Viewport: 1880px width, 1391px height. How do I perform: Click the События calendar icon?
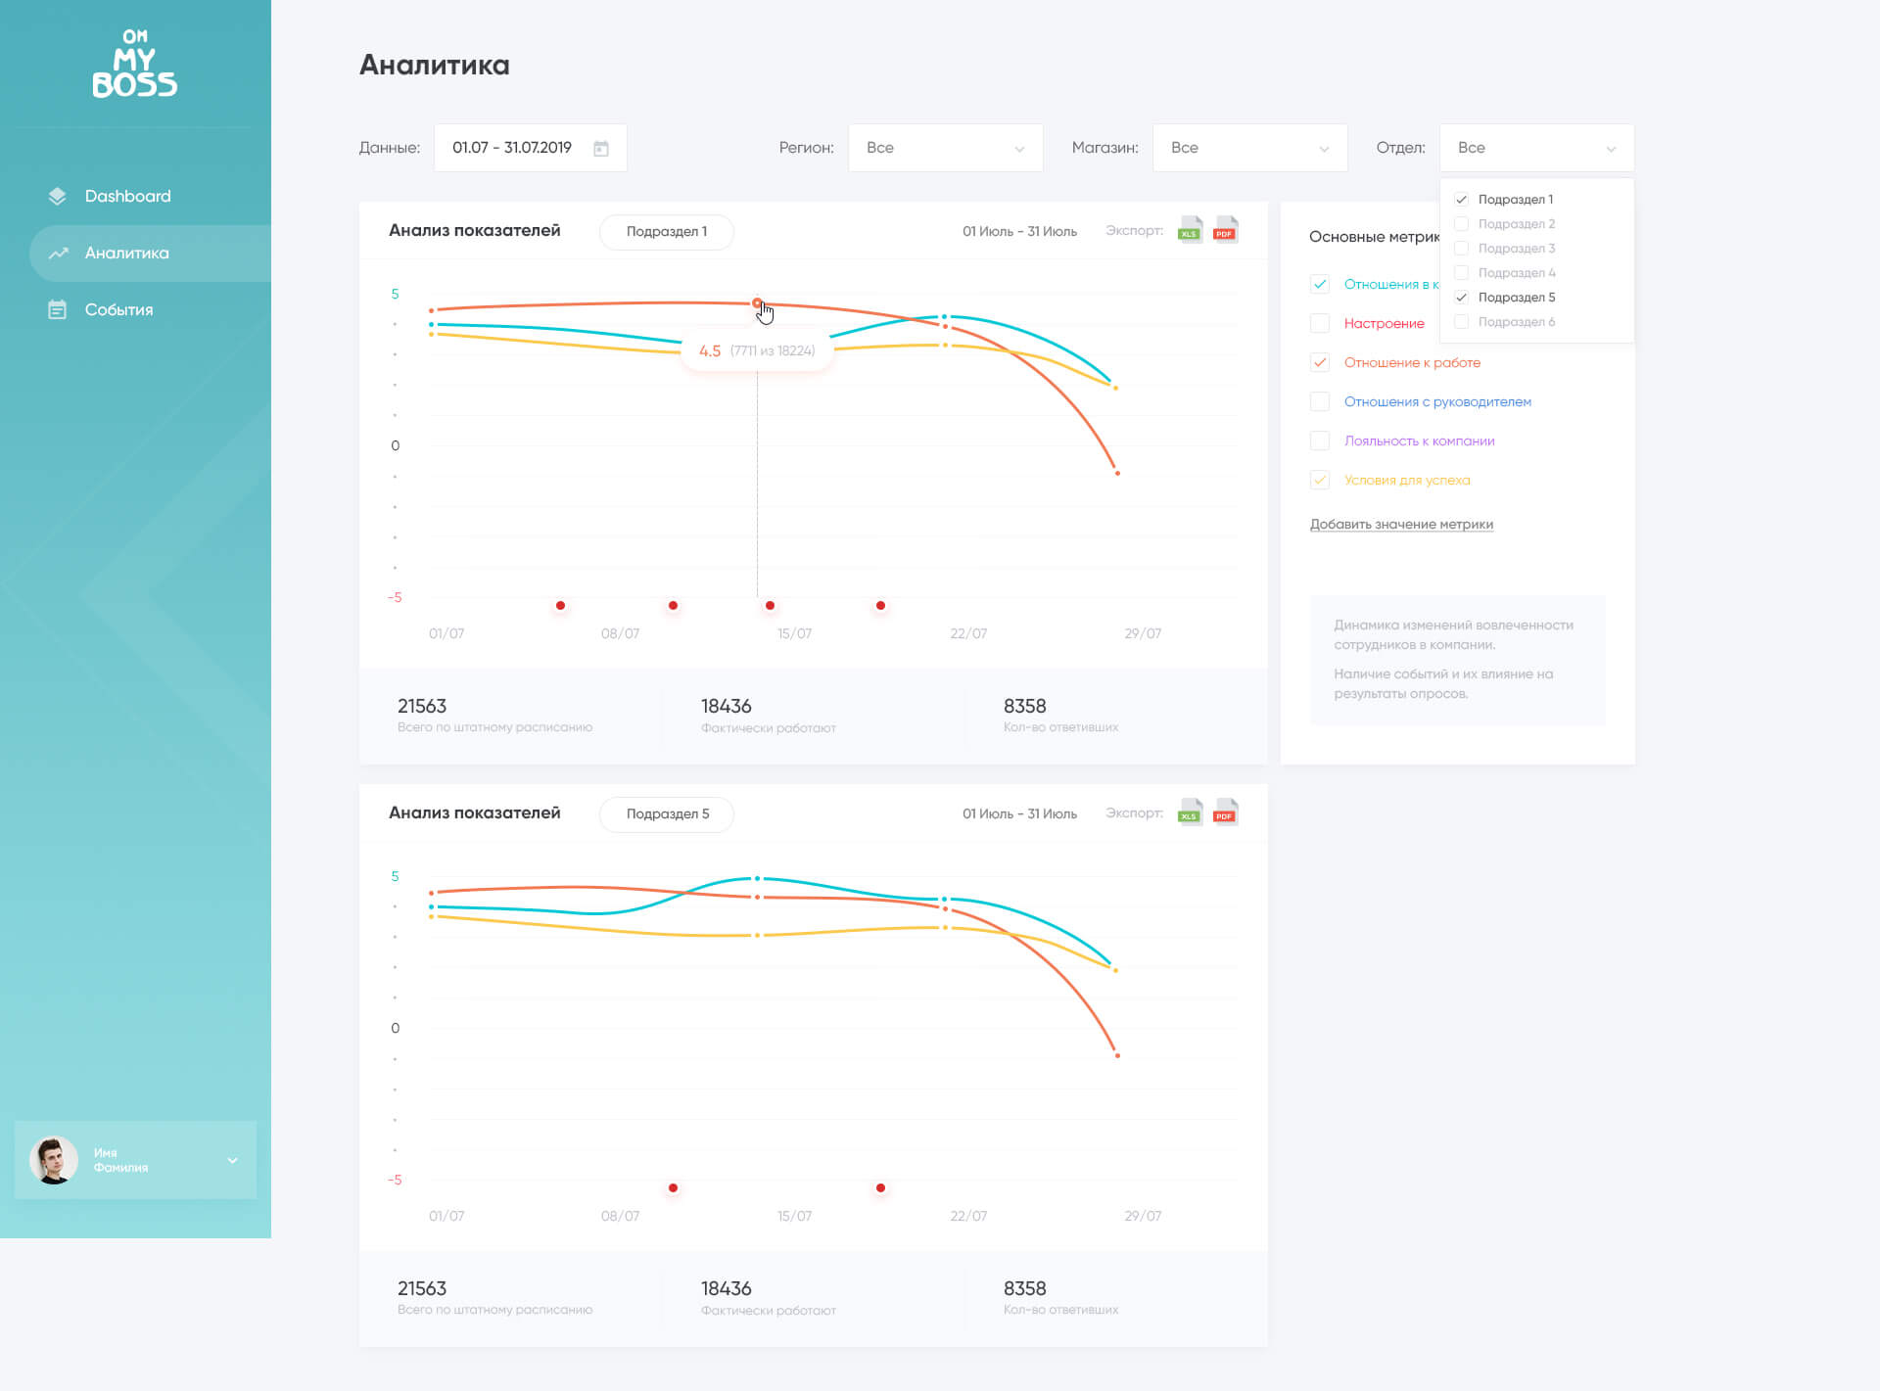coord(58,309)
